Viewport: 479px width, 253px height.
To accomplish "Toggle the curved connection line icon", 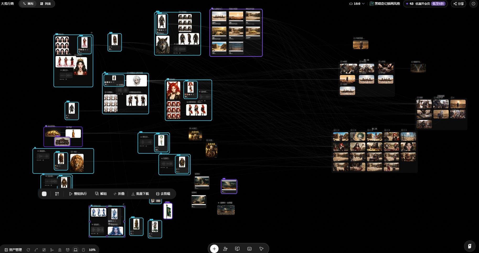I will (36, 250).
